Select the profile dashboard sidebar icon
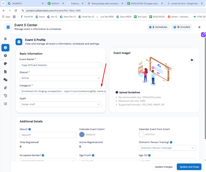 tap(5, 47)
